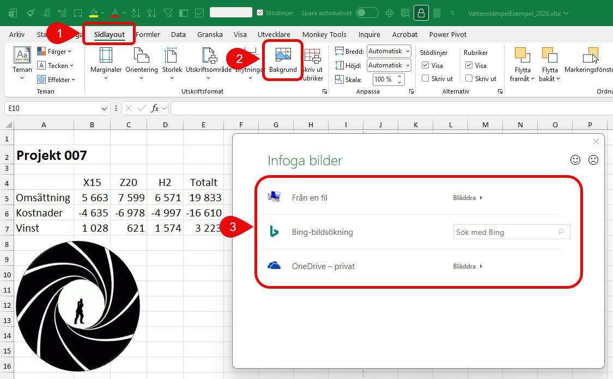Screen dimensions: 613x379
Task: Expand the Höjd Automatisk dropdown
Action: coord(389,65)
